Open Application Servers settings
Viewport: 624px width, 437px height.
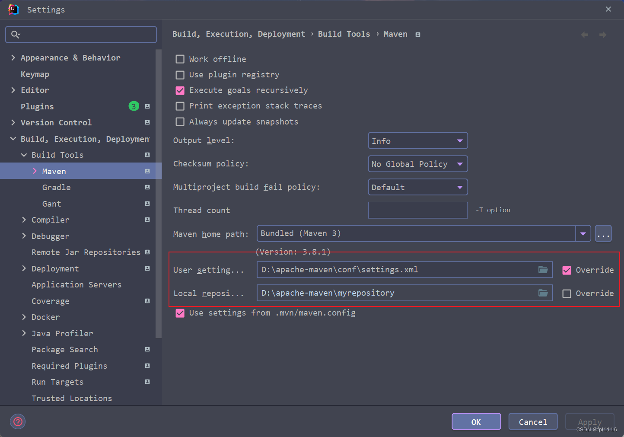coord(76,284)
